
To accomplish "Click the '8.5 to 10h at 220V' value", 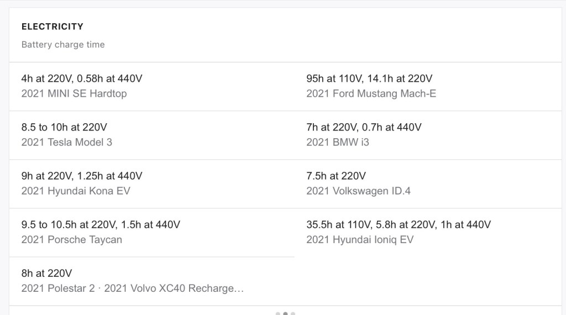I will point(64,128).
